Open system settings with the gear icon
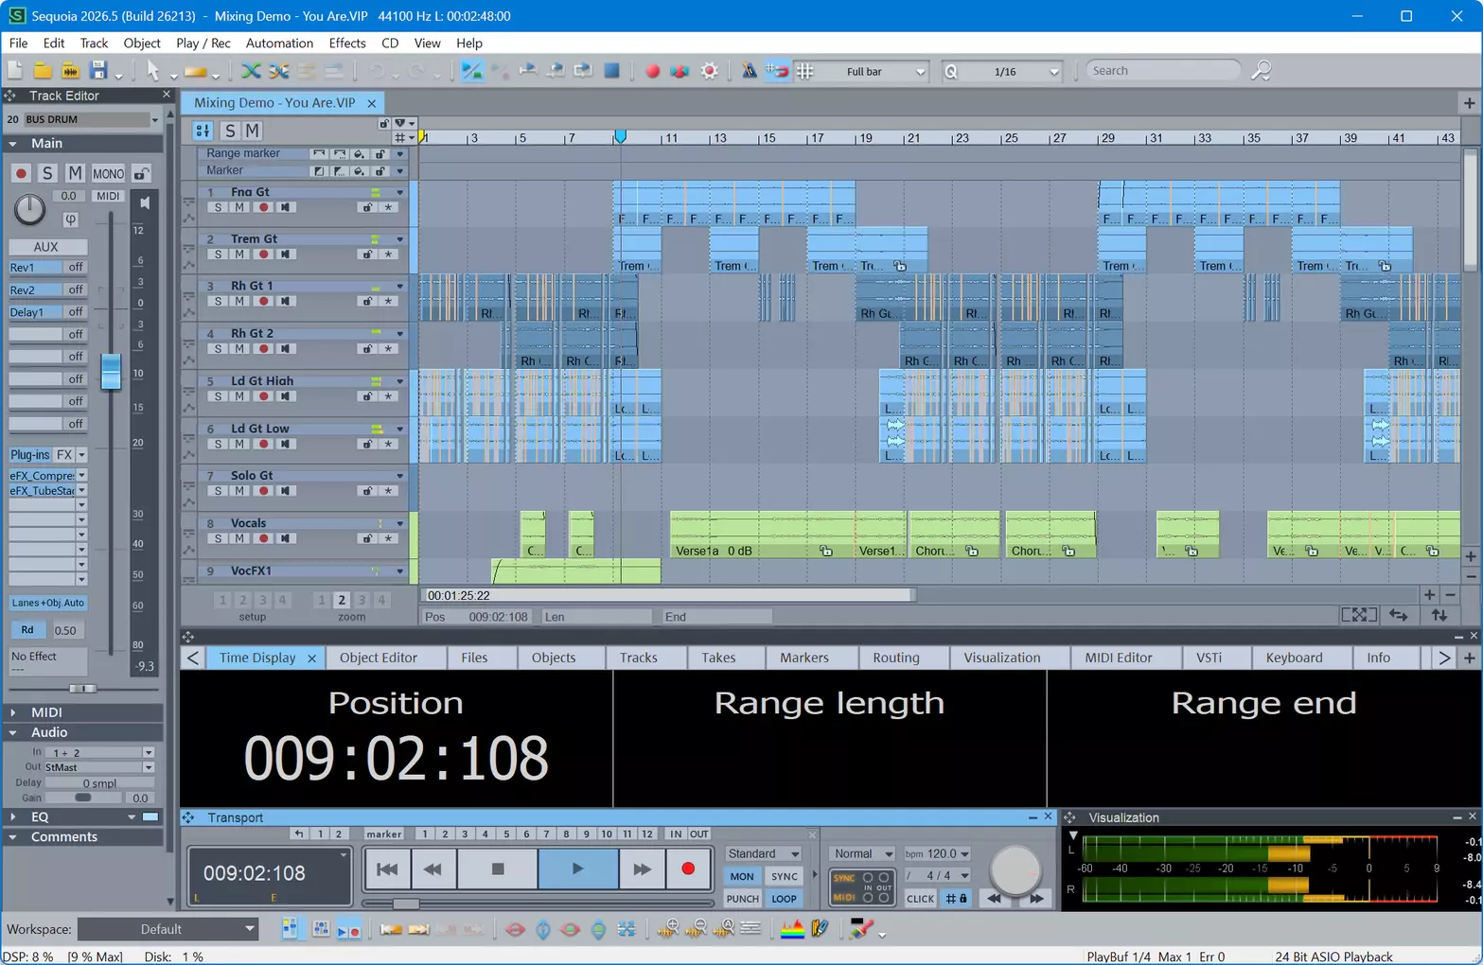 (709, 71)
